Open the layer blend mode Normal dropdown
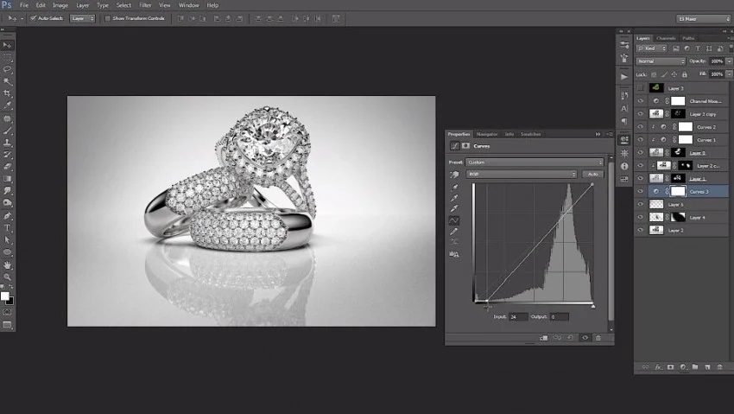734x414 pixels. pyautogui.click(x=661, y=61)
